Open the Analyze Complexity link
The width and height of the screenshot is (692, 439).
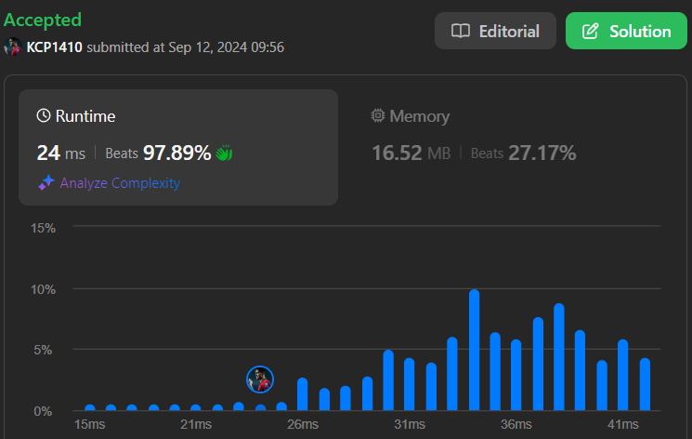point(120,183)
